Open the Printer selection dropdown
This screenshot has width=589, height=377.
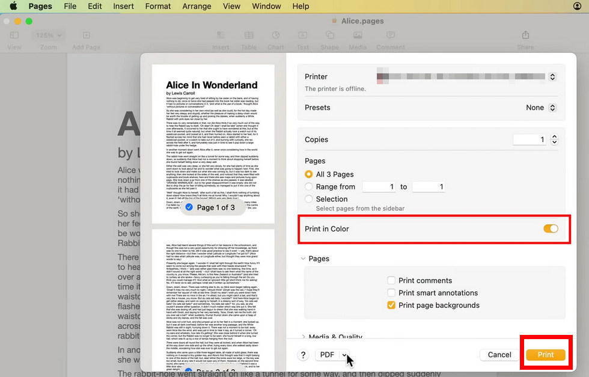click(x=552, y=77)
